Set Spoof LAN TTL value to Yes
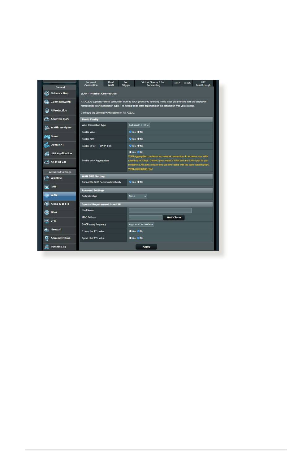 click(130, 238)
